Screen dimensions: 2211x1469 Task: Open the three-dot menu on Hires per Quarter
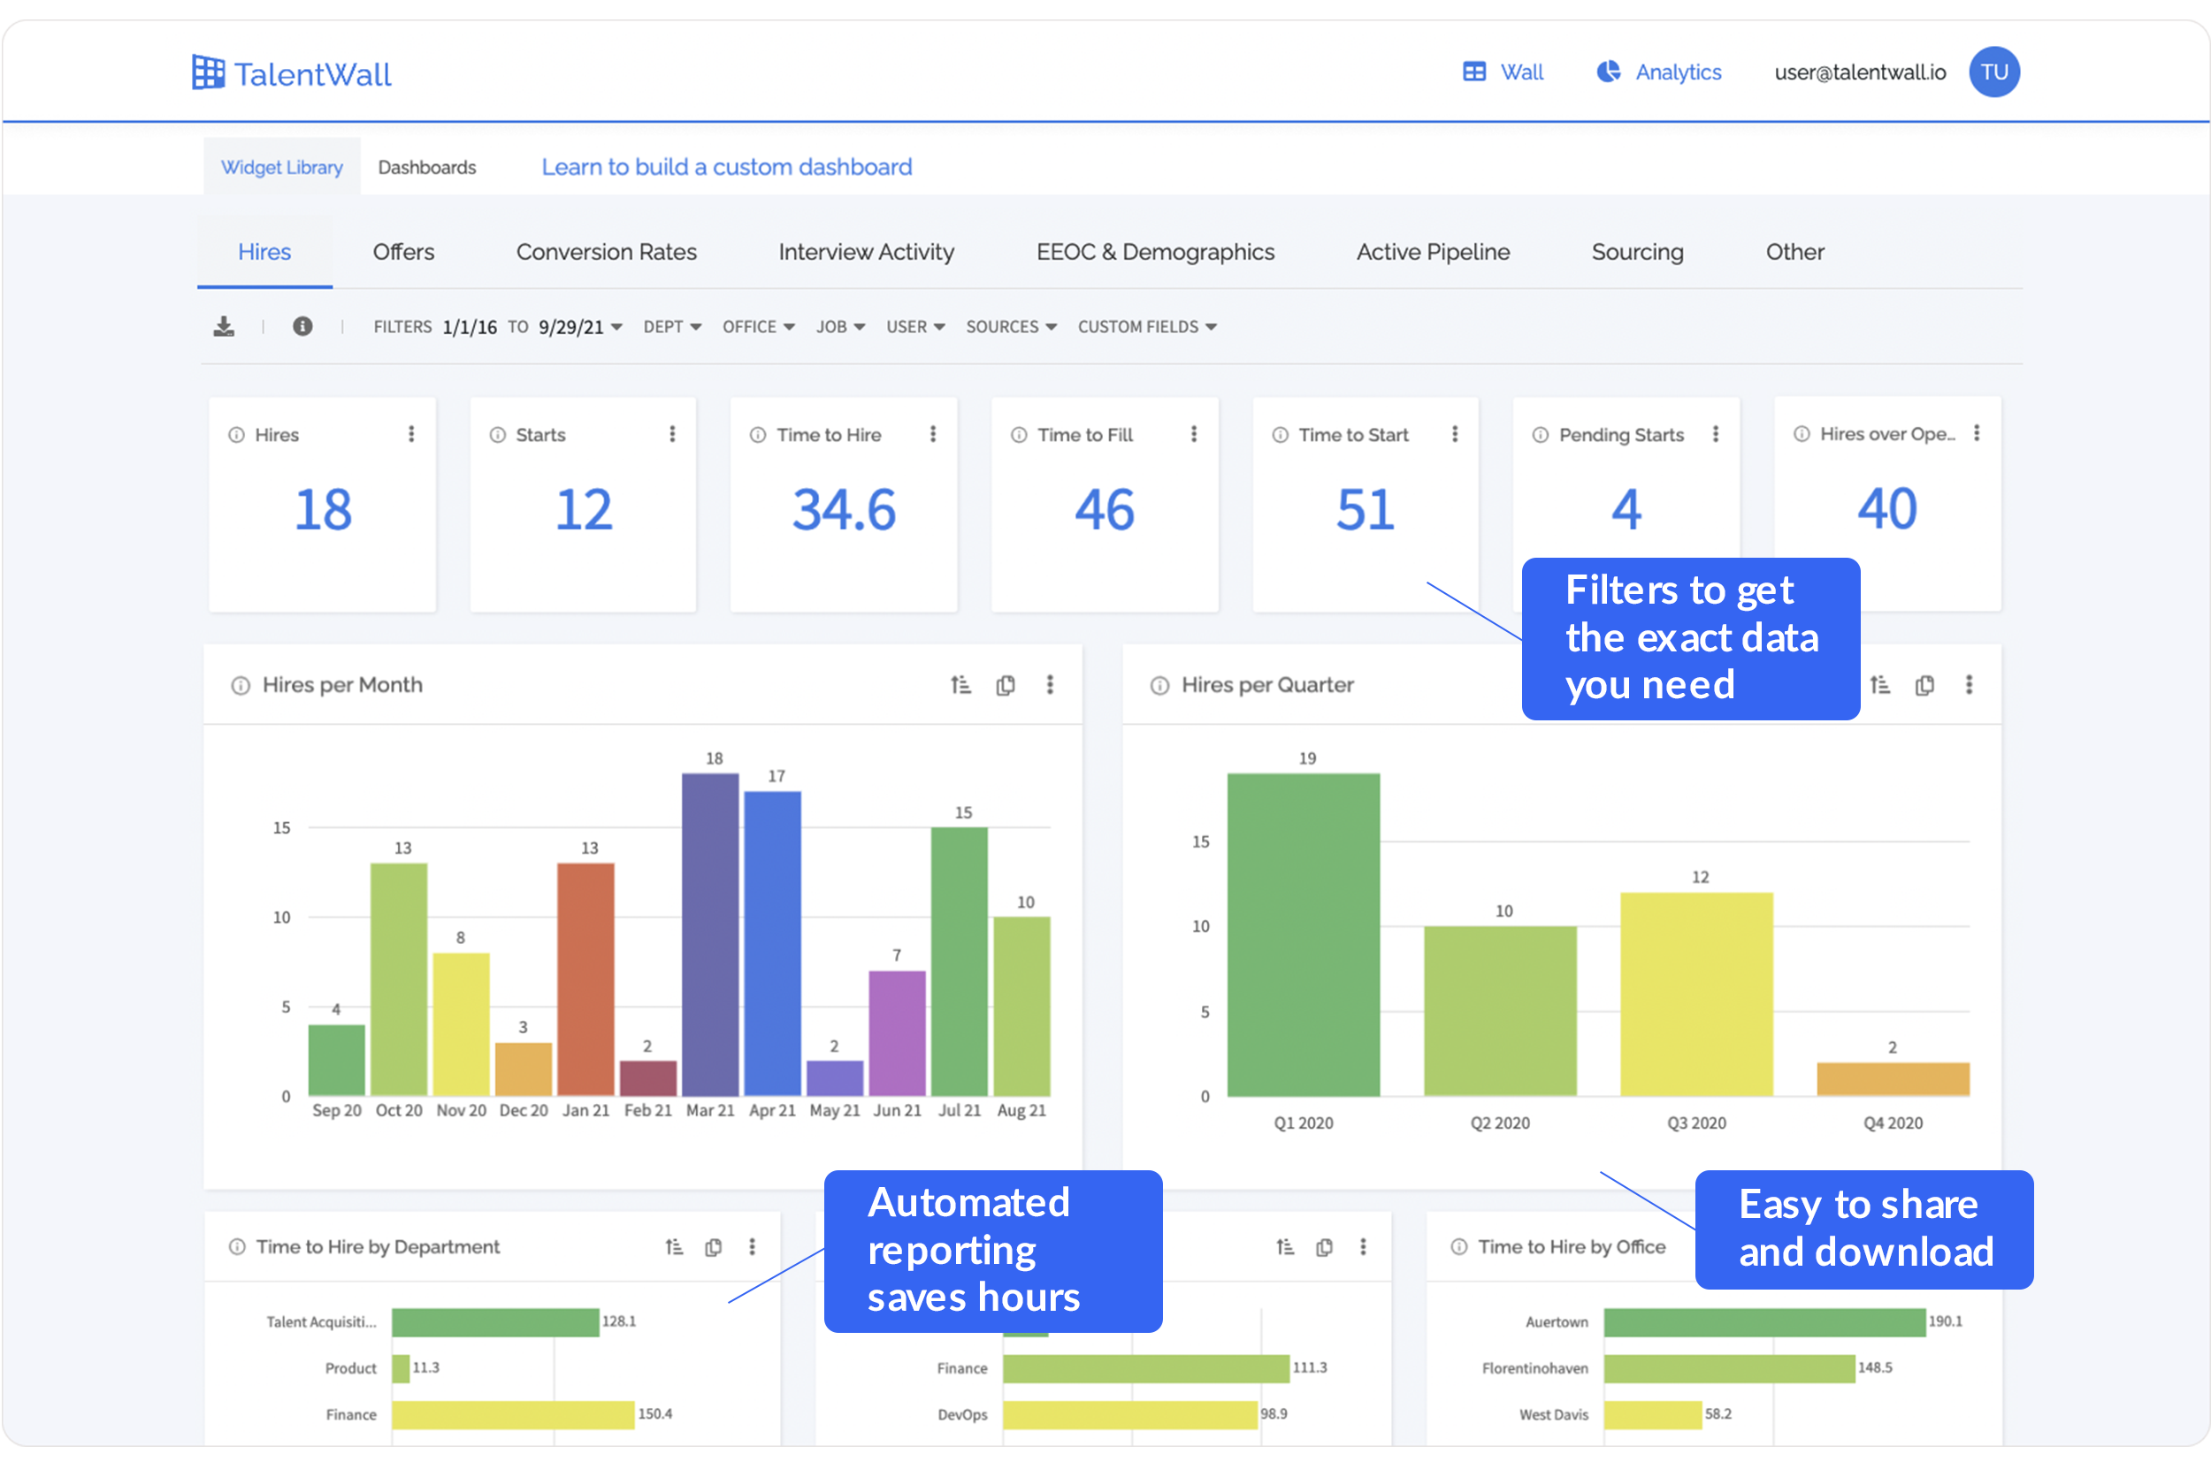click(x=1969, y=685)
